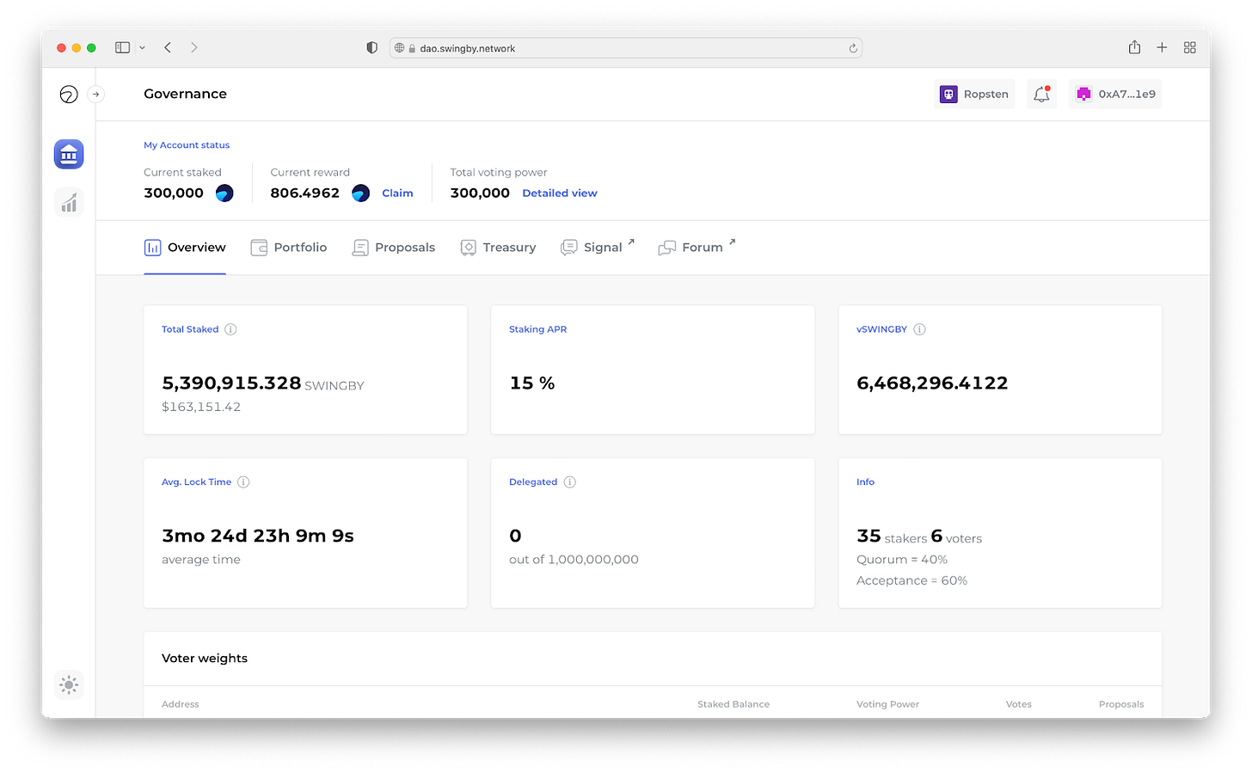Go back in Safari

pos(168,48)
